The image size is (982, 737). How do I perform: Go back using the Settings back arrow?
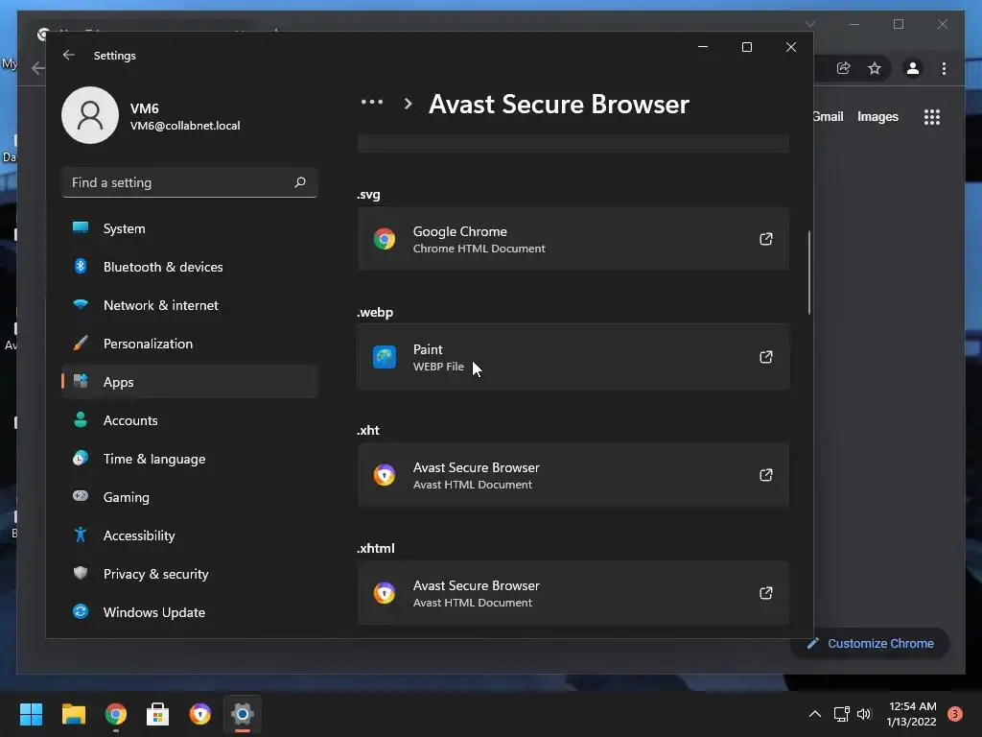point(69,55)
